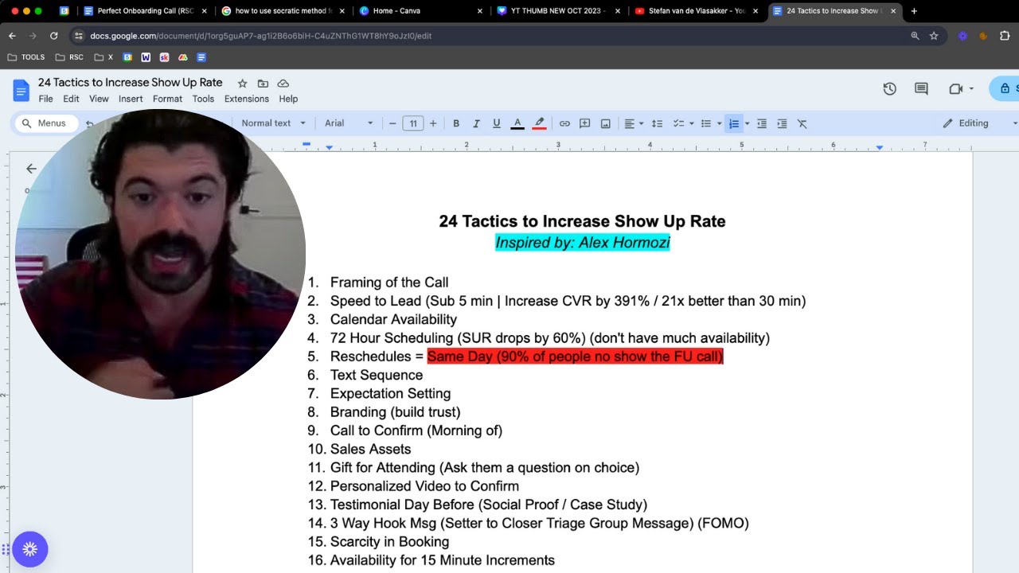This screenshot has height=573, width=1019.
Task: Toggle the checklist
Action: 679,123
